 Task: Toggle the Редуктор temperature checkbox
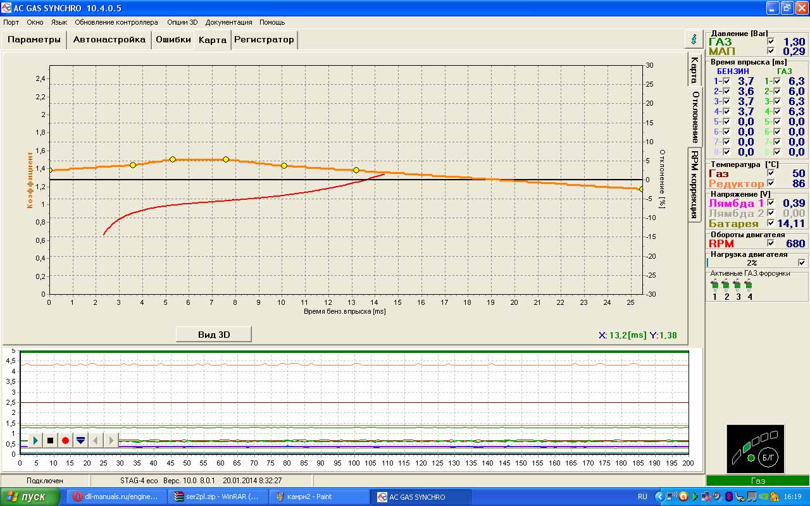tap(770, 183)
